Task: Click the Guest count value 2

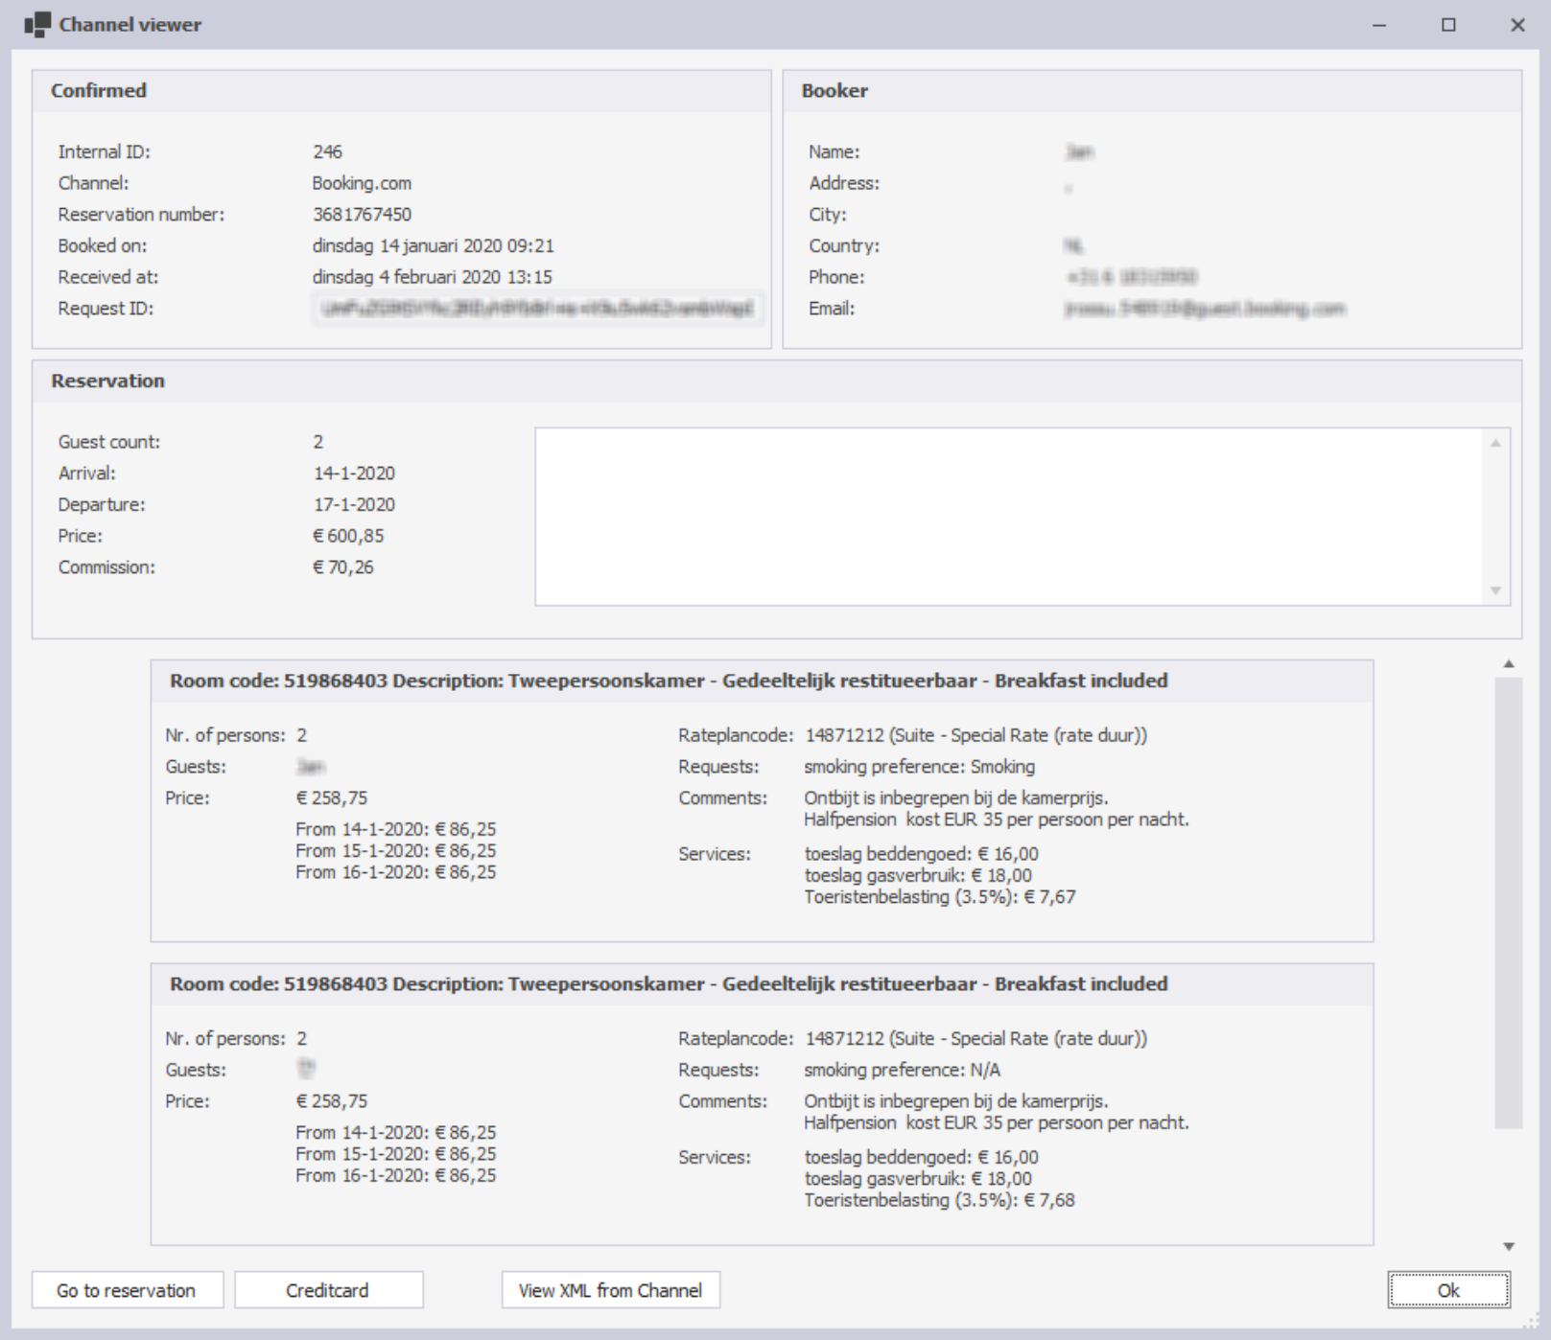Action: click(318, 442)
